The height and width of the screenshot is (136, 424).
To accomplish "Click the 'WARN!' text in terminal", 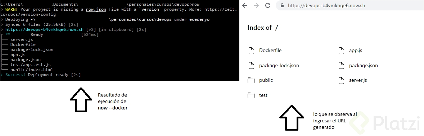I will 12,9.
